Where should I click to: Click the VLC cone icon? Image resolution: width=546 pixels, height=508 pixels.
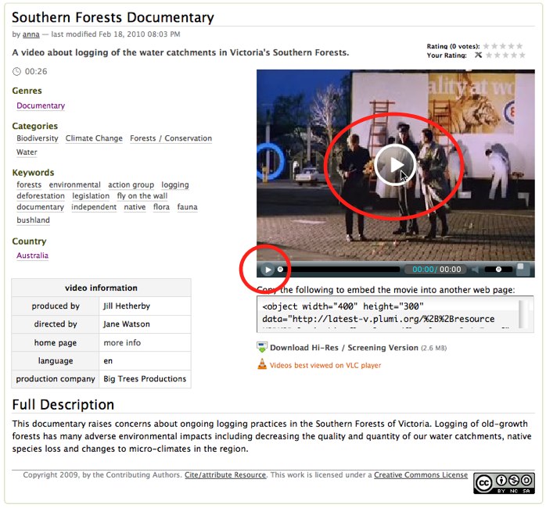point(262,364)
